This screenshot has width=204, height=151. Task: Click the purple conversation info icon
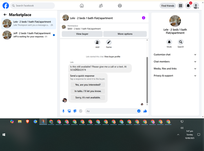pos(144,18)
